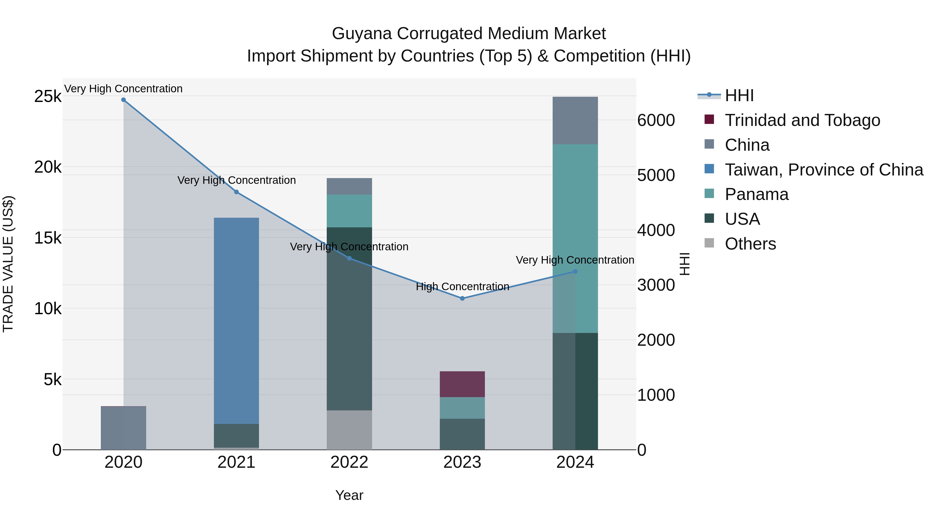Click the TRADE VALUE (US$) axis title
This screenshot has width=938, height=528.
point(8,264)
